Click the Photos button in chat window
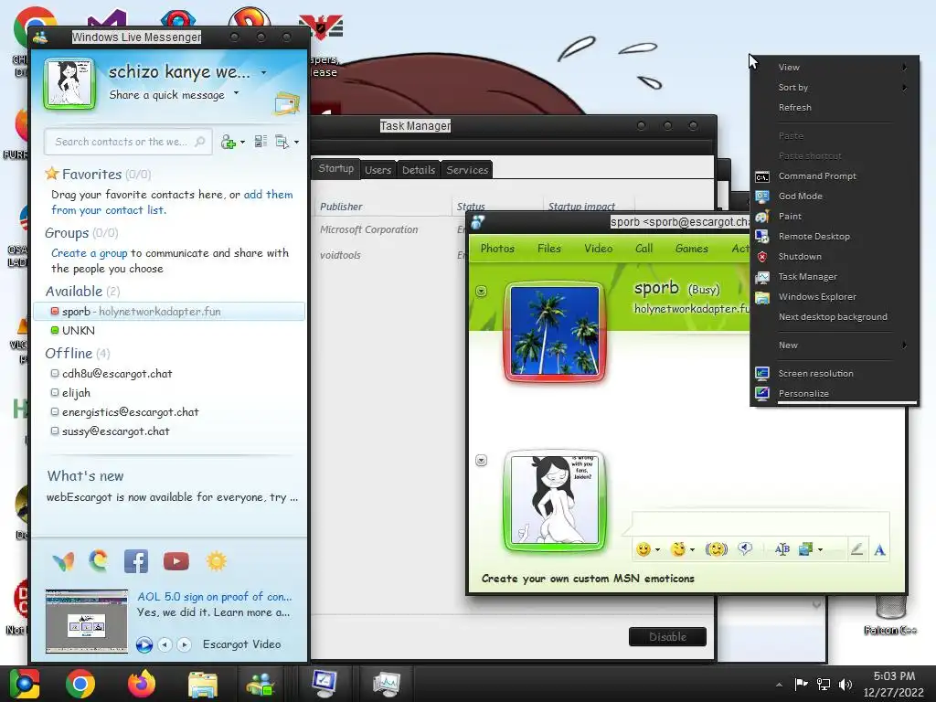This screenshot has width=936, height=702. click(x=497, y=249)
